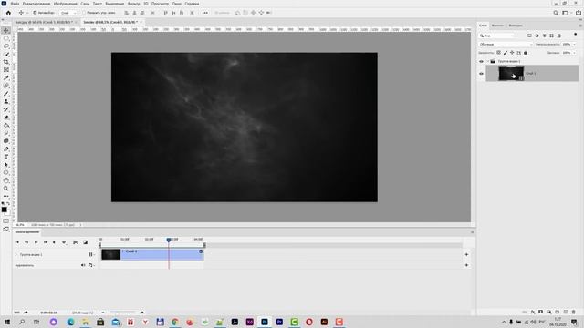Switch to the Каналы panel tab

[x=497, y=26]
